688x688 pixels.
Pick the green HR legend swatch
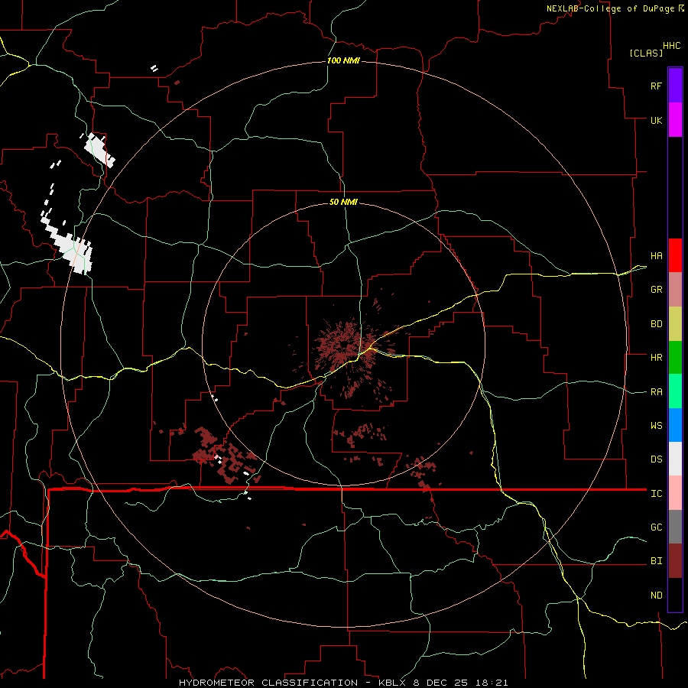(x=675, y=357)
